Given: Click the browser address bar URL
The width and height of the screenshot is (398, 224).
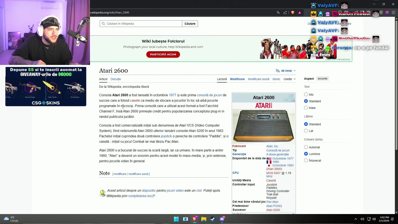Looking at the screenshot, I should click(x=109, y=12).
